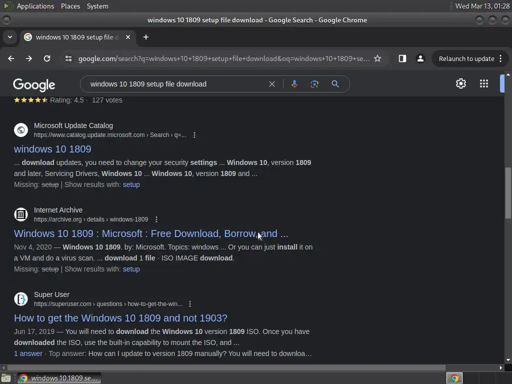
Task: Open 'How to get the Windows 10 1809' result
Action: pos(120,318)
